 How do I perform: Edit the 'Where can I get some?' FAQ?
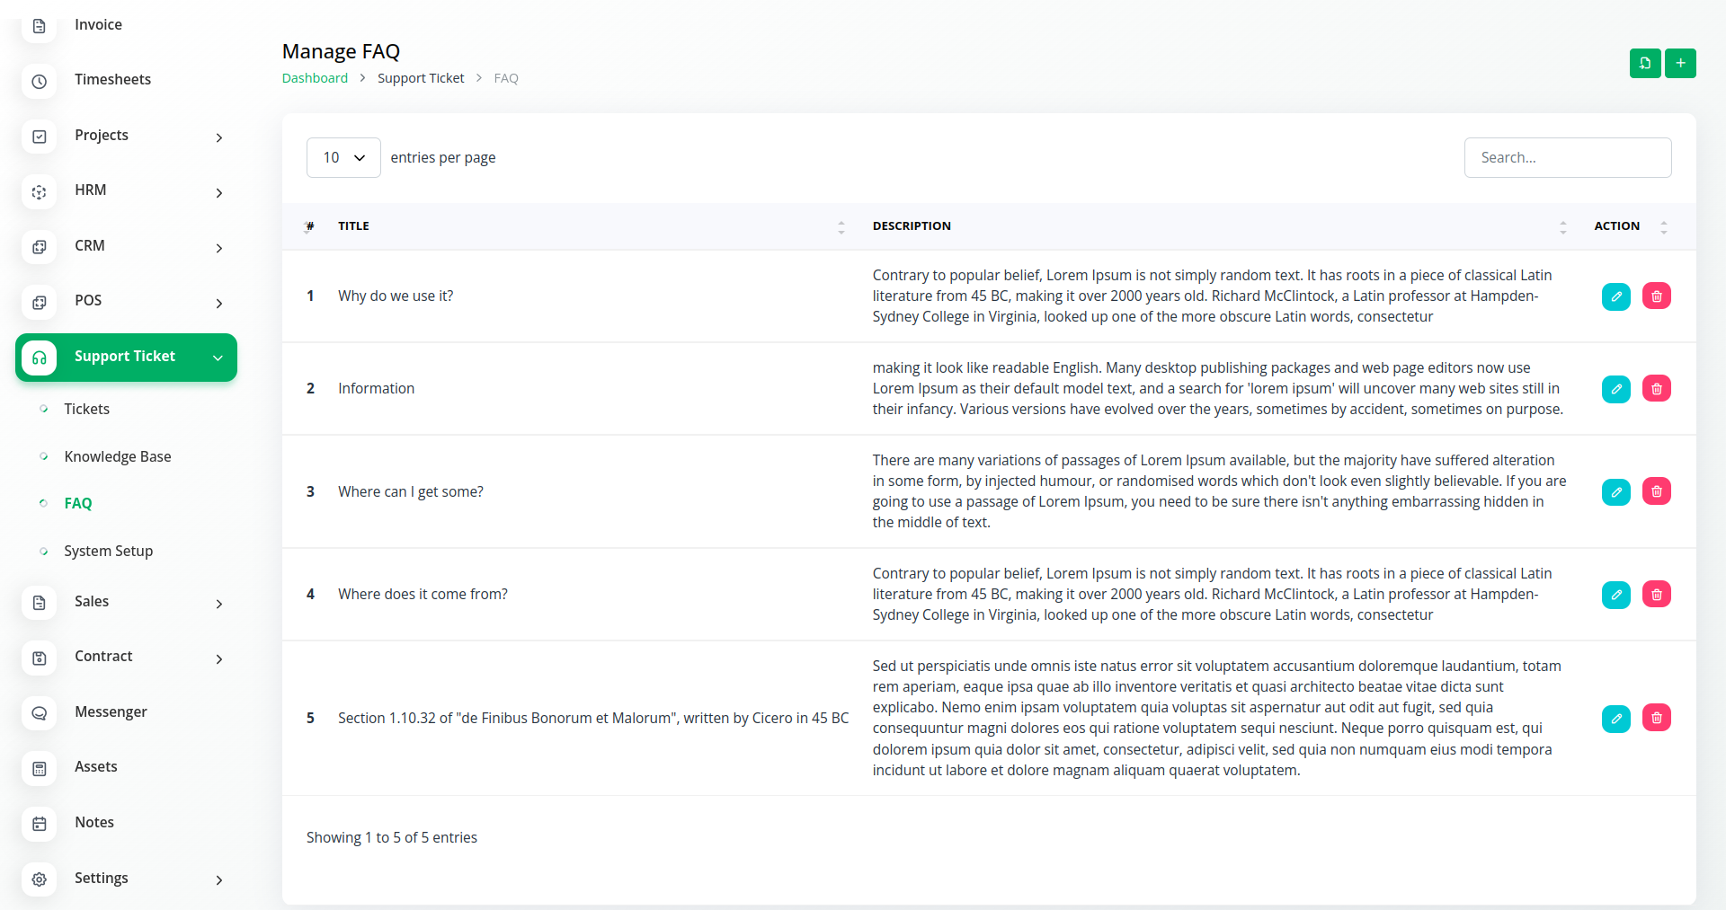pyautogui.click(x=1615, y=492)
